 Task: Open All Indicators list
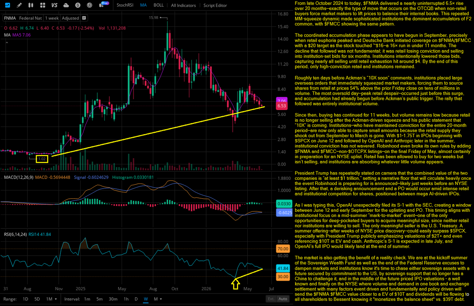(183, 5)
